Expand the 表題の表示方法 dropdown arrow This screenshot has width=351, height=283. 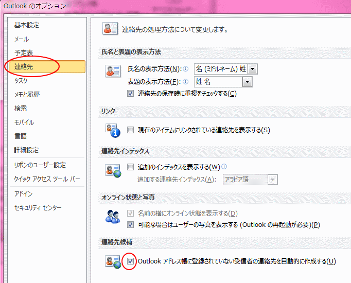point(248,82)
